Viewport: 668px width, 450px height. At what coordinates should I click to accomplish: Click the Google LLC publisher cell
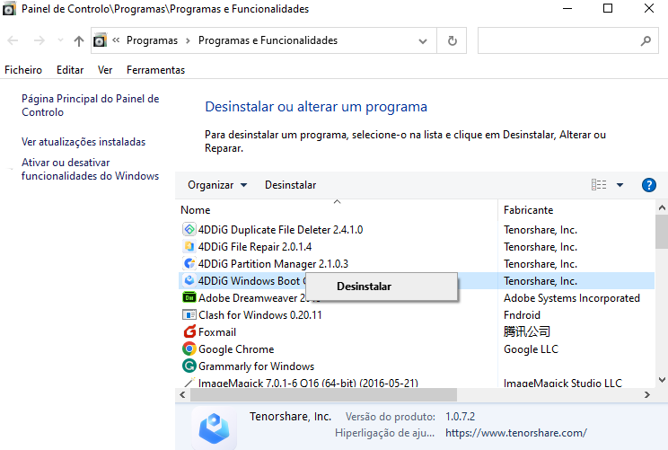click(531, 349)
